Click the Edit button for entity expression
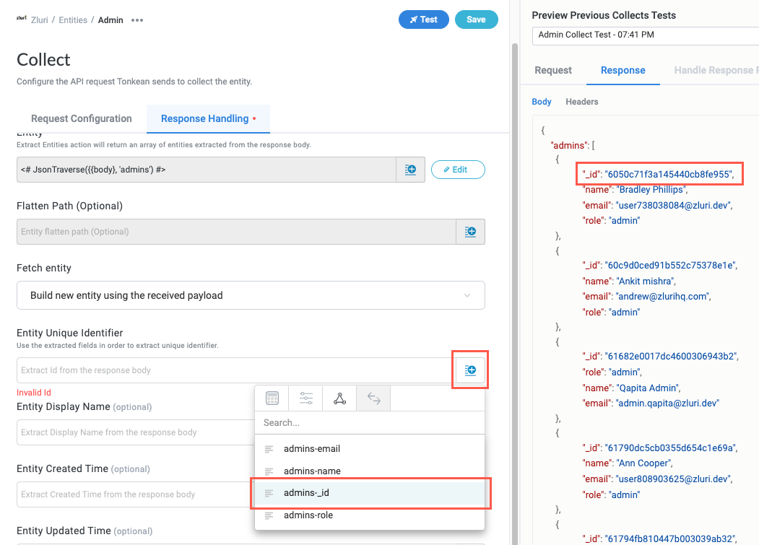Viewport: 759px width, 545px height. point(458,170)
